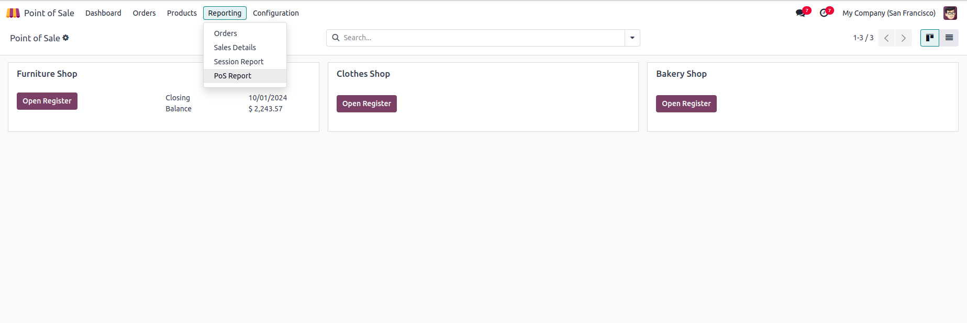Collapse the Reporting menu
The height and width of the screenshot is (323, 967).
click(225, 13)
